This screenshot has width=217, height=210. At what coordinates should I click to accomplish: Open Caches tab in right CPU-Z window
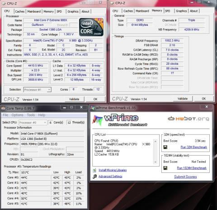128,11
